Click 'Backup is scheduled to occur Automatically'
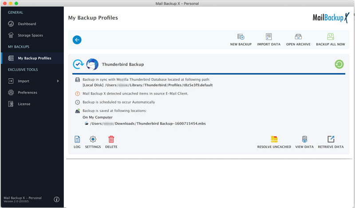Screen dimensions: 355x208 (118, 102)
